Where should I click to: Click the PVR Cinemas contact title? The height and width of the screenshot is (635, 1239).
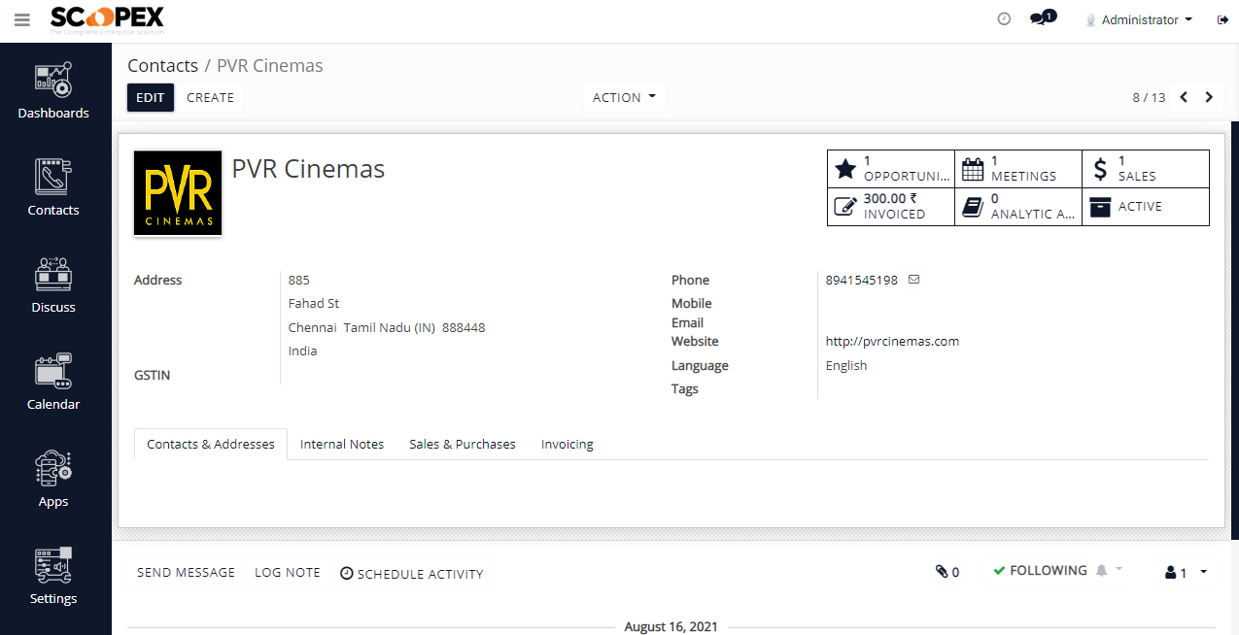[308, 169]
